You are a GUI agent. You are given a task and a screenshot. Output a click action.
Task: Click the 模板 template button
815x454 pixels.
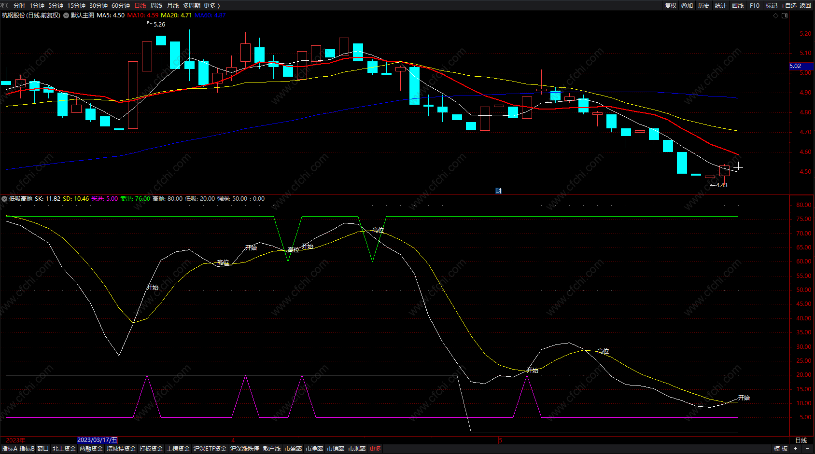coord(781,449)
